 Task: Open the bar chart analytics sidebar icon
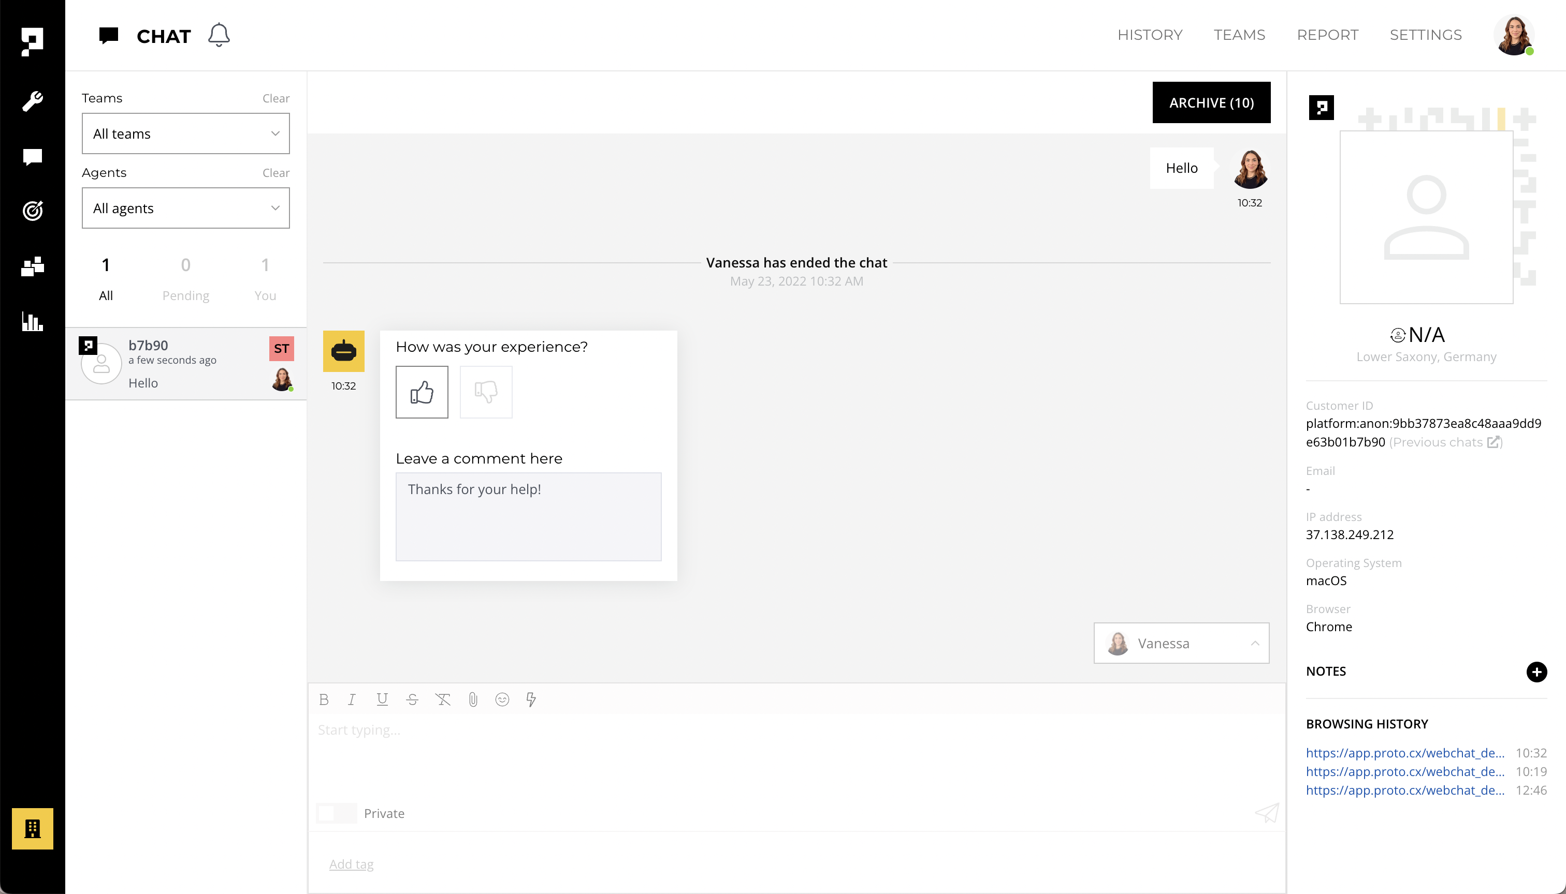[x=33, y=321]
